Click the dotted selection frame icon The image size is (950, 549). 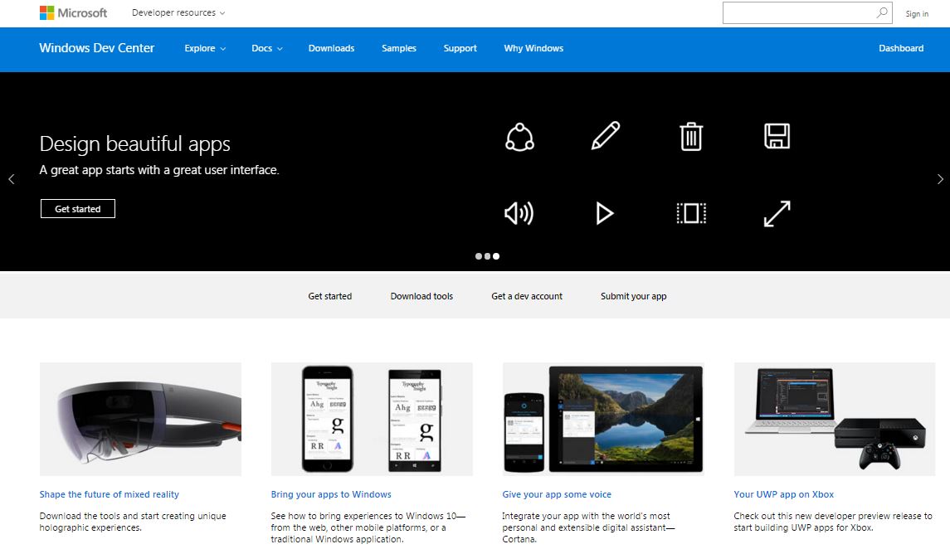[691, 213]
